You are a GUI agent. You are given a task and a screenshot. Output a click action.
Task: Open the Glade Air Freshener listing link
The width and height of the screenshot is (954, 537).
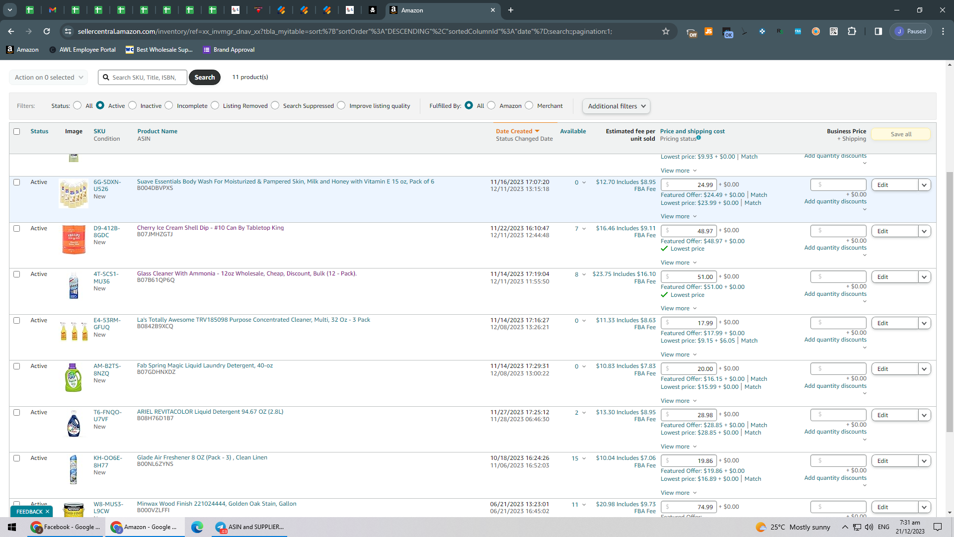202,457
